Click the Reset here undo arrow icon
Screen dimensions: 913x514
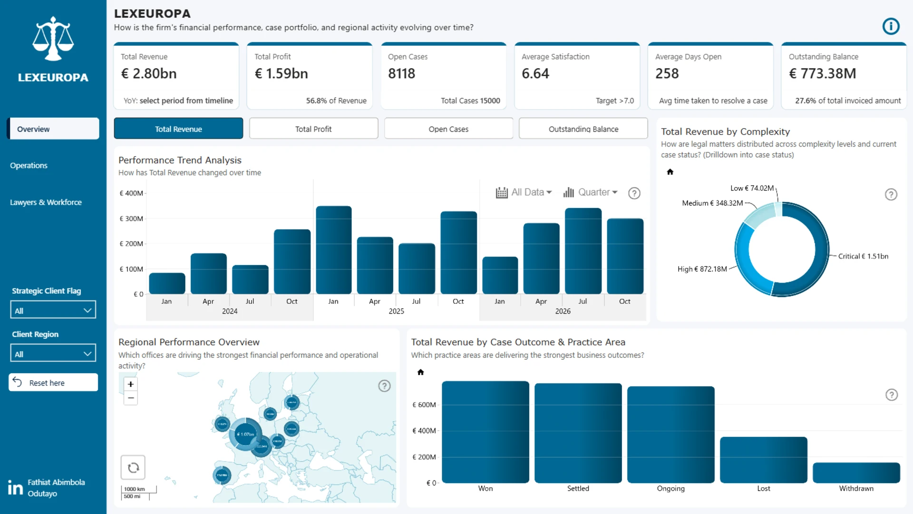pyautogui.click(x=18, y=382)
